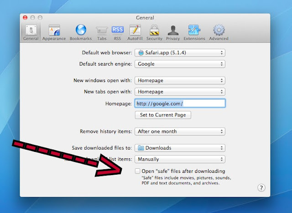Open the Remove history items dropdown
This screenshot has width=292, height=213.
click(x=180, y=131)
